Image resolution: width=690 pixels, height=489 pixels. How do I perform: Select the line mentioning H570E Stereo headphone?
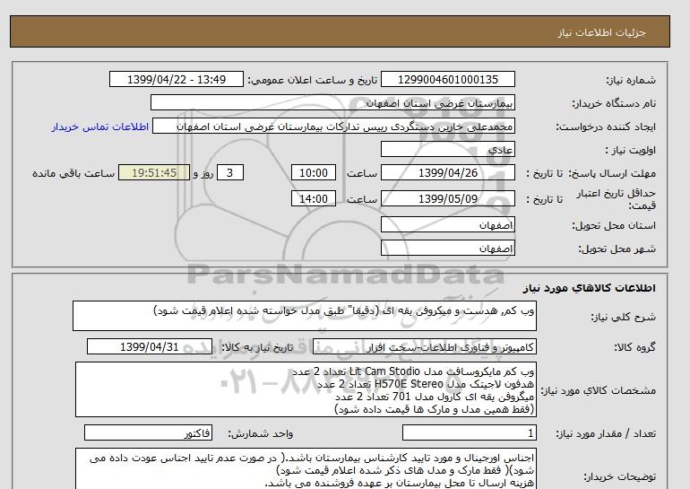[426, 384]
